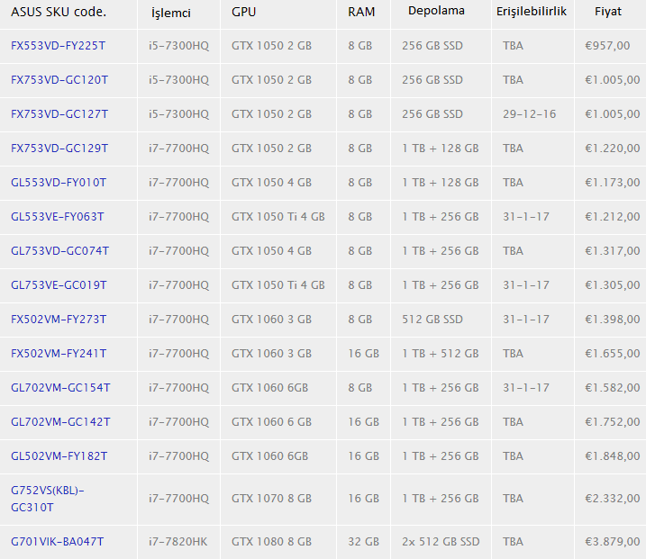Viewport: 646px width, 559px height.
Task: Open the FX753VD-GC129T SKU link
Action: [x=59, y=149]
